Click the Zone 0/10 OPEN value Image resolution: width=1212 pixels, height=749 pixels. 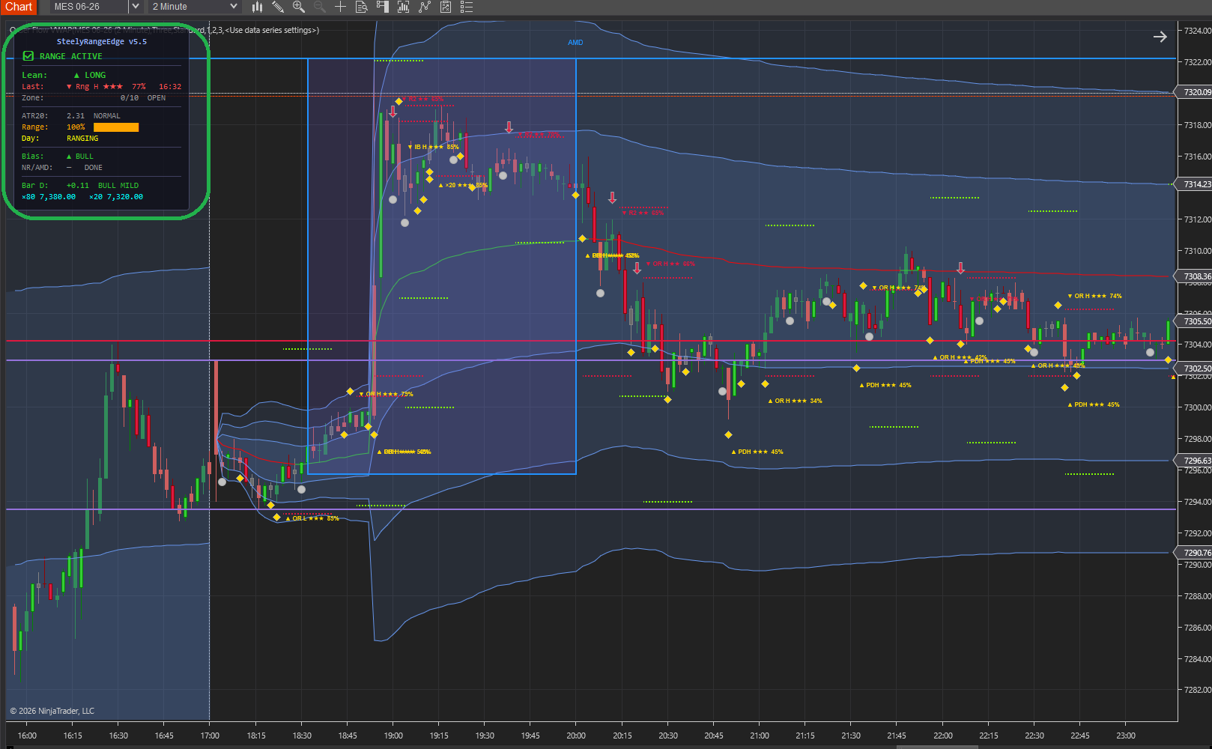(143, 98)
